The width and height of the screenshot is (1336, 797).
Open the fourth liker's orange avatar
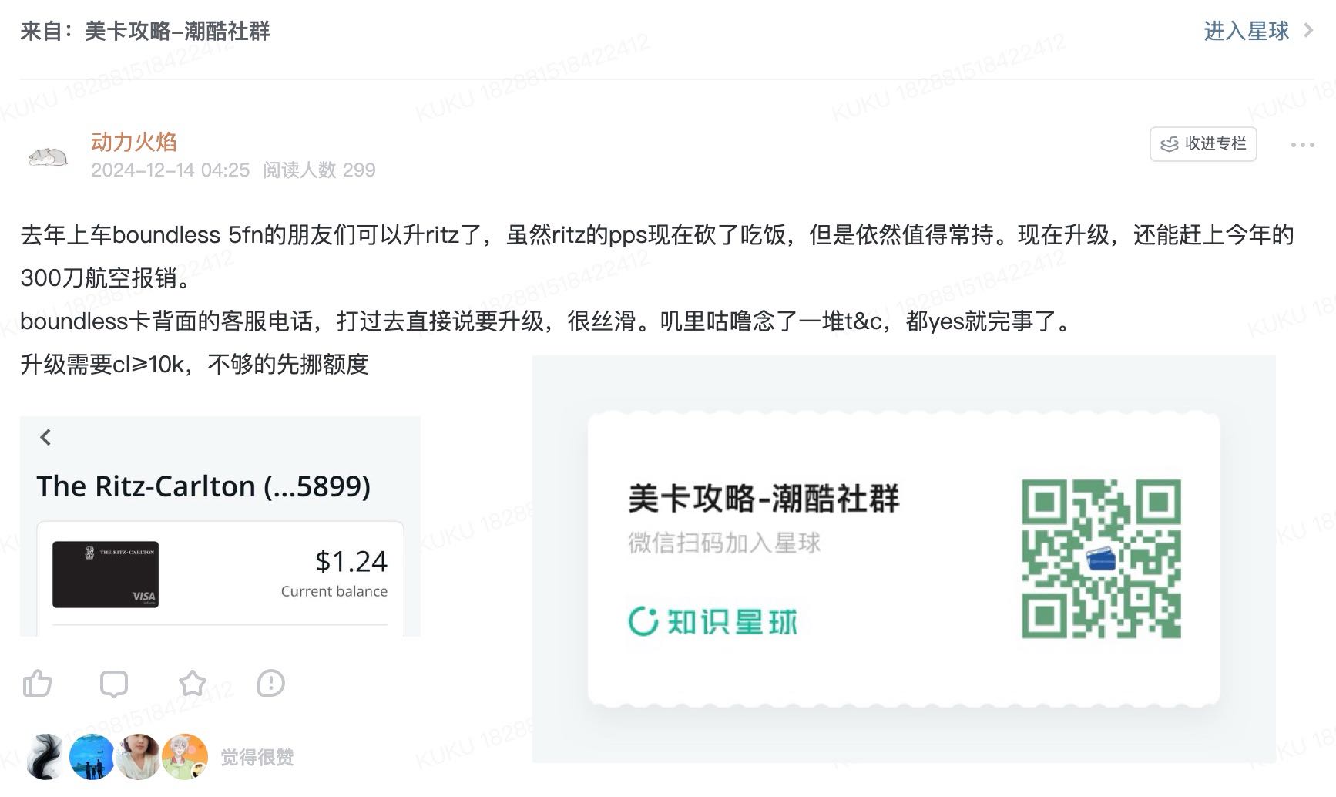(185, 757)
